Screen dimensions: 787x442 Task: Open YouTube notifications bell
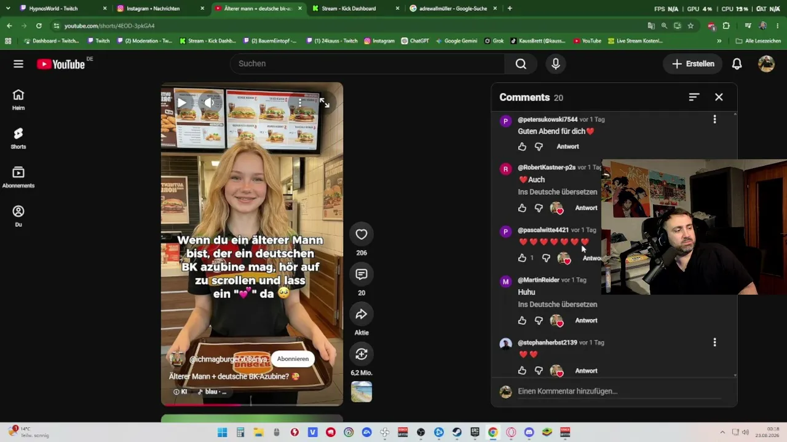click(737, 64)
